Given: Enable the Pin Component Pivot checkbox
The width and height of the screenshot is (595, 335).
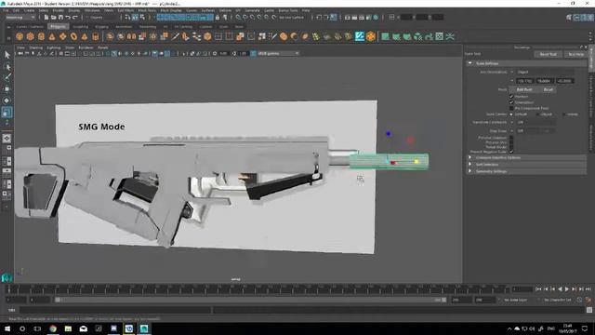Looking at the screenshot, I should point(511,108).
